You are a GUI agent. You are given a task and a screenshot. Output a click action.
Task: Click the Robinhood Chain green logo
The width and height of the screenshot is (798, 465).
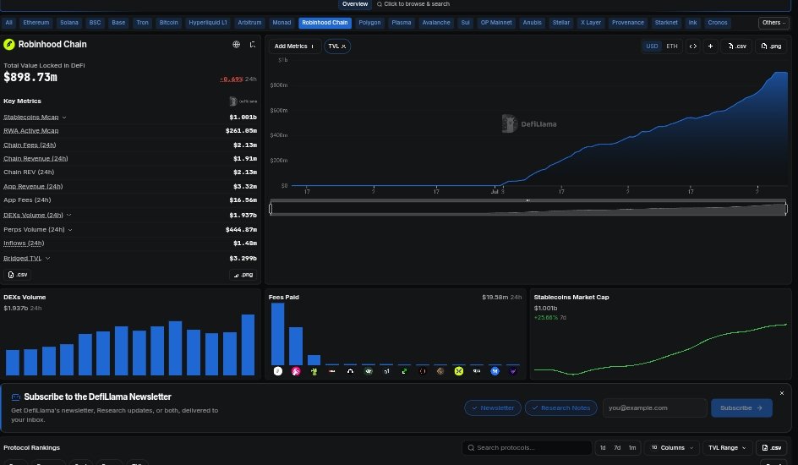[9, 44]
